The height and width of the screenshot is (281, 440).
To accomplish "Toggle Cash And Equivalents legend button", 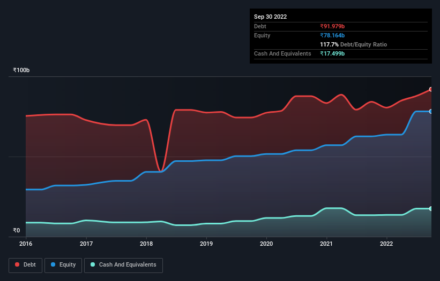I will tap(123, 265).
